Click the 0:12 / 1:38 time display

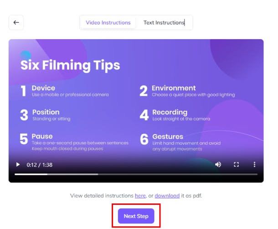[x=39, y=165]
